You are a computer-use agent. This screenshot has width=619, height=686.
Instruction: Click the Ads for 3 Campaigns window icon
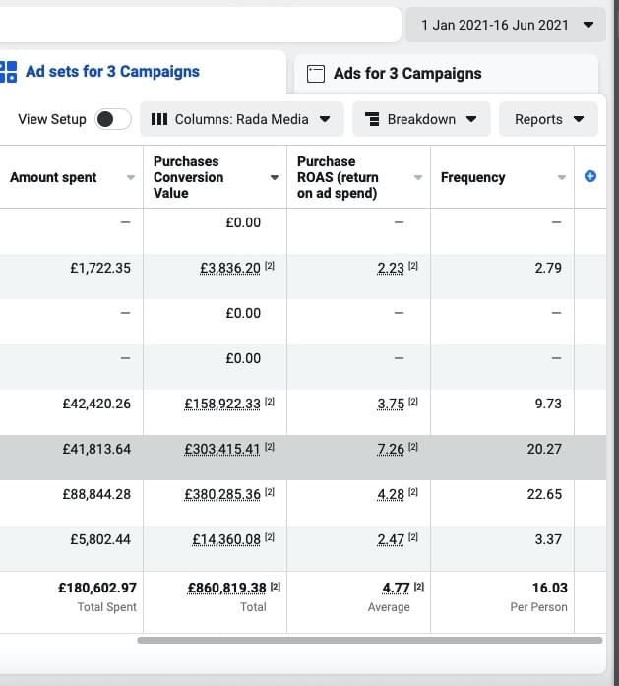(316, 73)
